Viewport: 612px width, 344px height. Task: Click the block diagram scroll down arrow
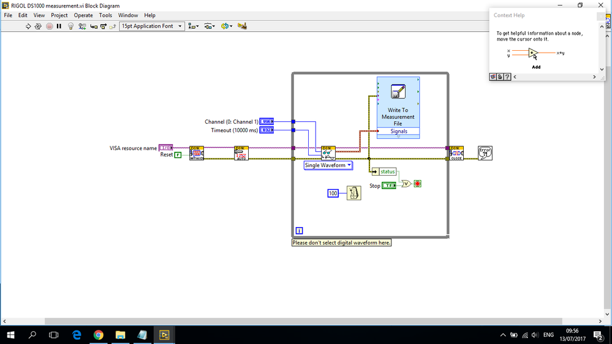[607, 314]
